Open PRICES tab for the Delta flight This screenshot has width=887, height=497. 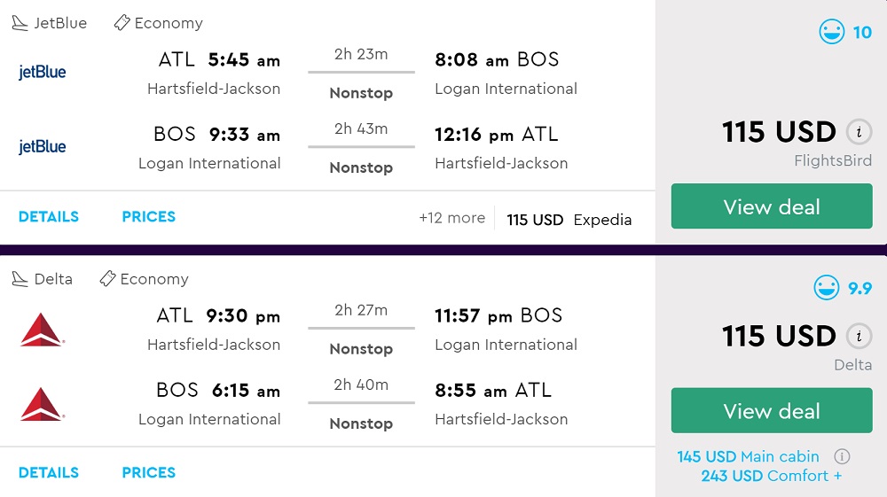pyautogui.click(x=148, y=472)
